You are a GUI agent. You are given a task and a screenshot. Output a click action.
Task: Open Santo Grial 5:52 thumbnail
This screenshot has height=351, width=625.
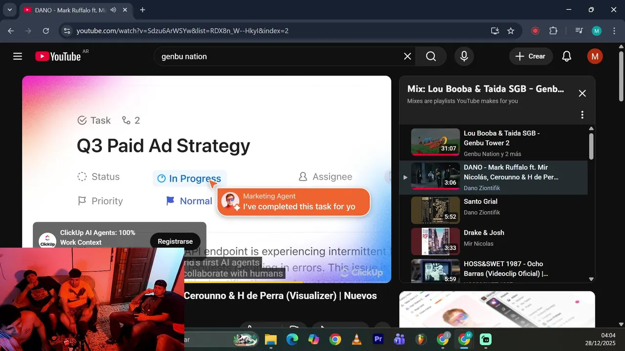point(435,210)
